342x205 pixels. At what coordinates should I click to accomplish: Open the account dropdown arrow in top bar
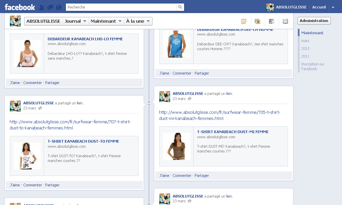(x=333, y=7)
